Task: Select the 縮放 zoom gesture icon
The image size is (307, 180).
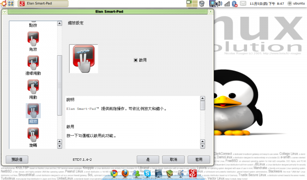Action: tap(33, 111)
